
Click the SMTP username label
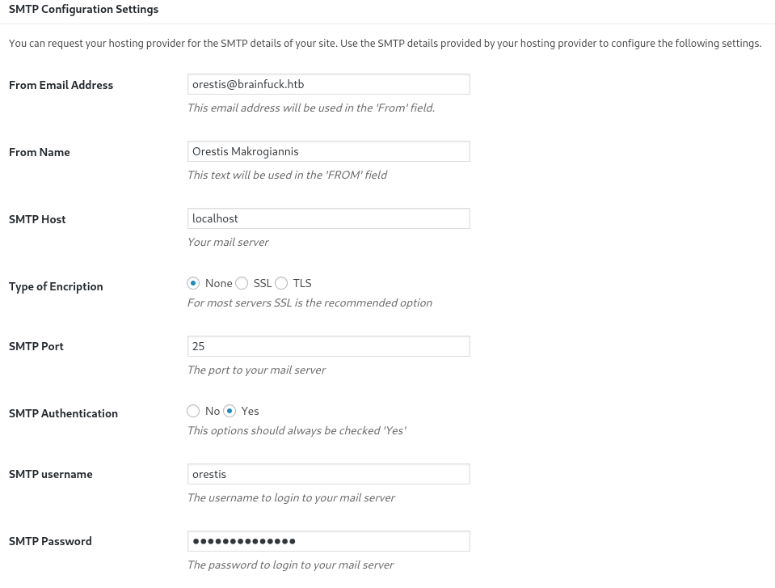point(50,474)
